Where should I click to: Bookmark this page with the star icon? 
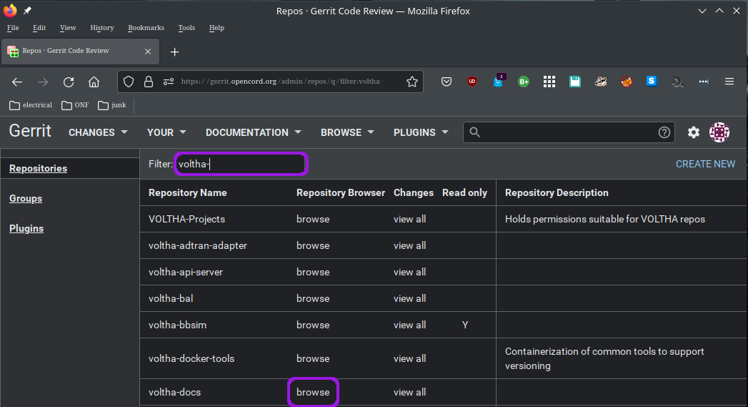pos(412,82)
